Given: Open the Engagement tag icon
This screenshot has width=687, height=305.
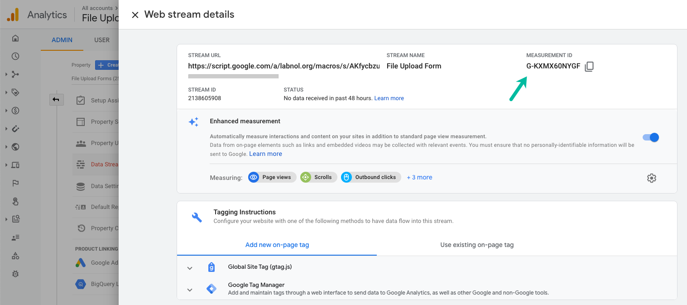Looking at the screenshot, I should pyautogui.click(x=15, y=92).
